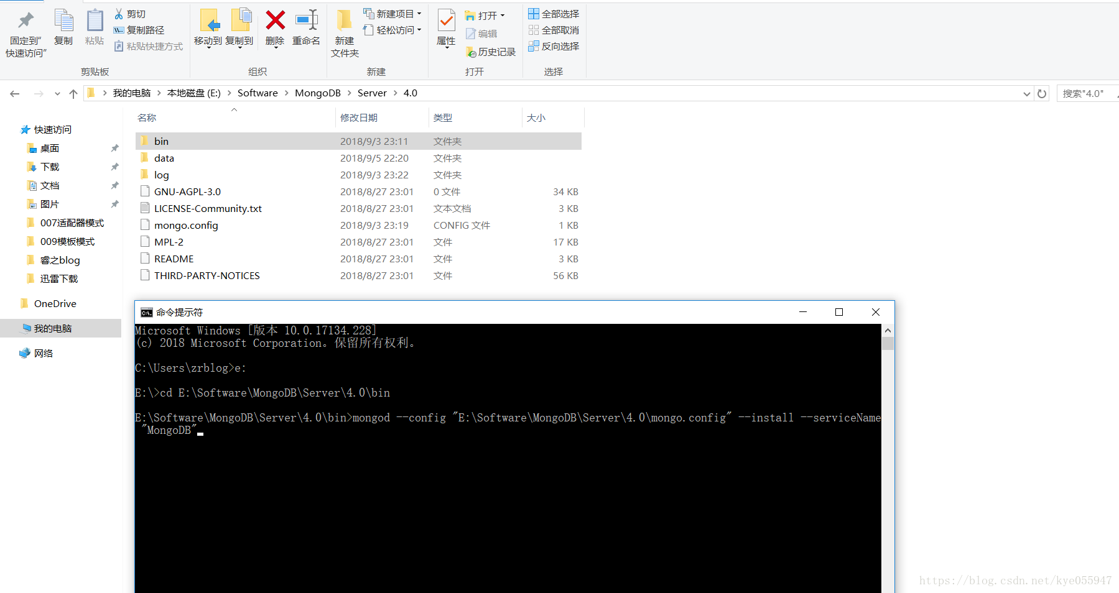Select the README file
The height and width of the screenshot is (593, 1119).
coord(358,259)
